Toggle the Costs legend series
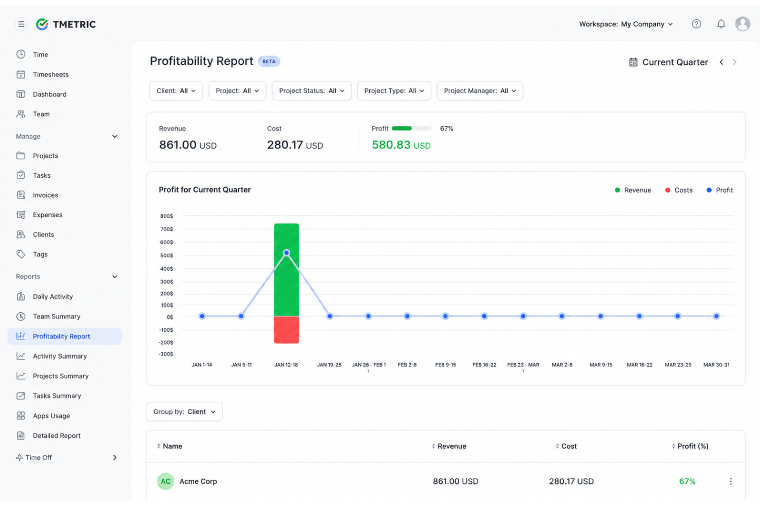Viewport: 760px width, 507px height. pyautogui.click(x=678, y=190)
